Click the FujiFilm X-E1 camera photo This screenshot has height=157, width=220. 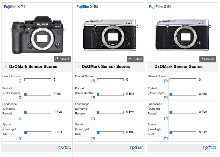(x=183, y=35)
